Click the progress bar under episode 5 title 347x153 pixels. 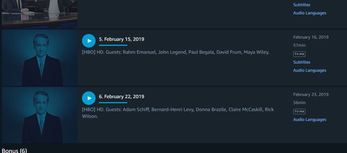(113, 45)
